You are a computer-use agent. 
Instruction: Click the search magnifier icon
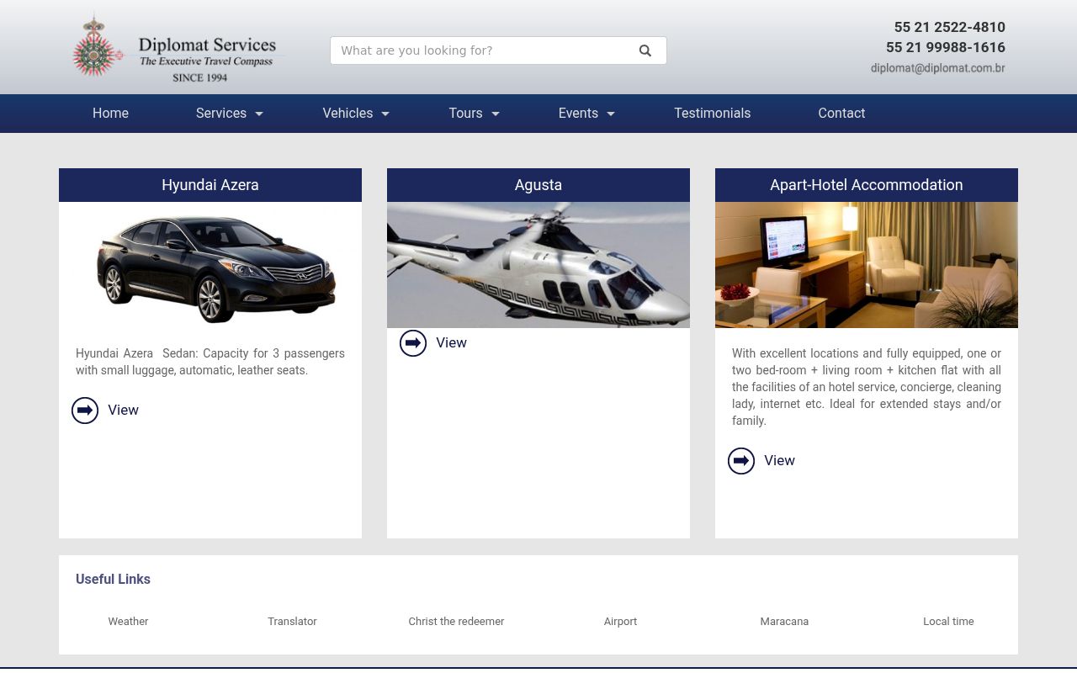click(x=645, y=50)
